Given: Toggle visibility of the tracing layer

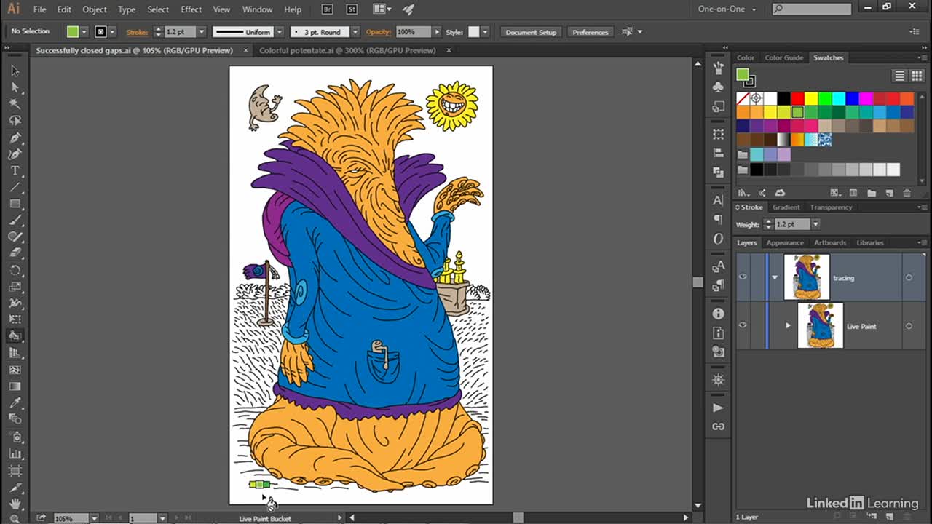Looking at the screenshot, I should (x=743, y=277).
